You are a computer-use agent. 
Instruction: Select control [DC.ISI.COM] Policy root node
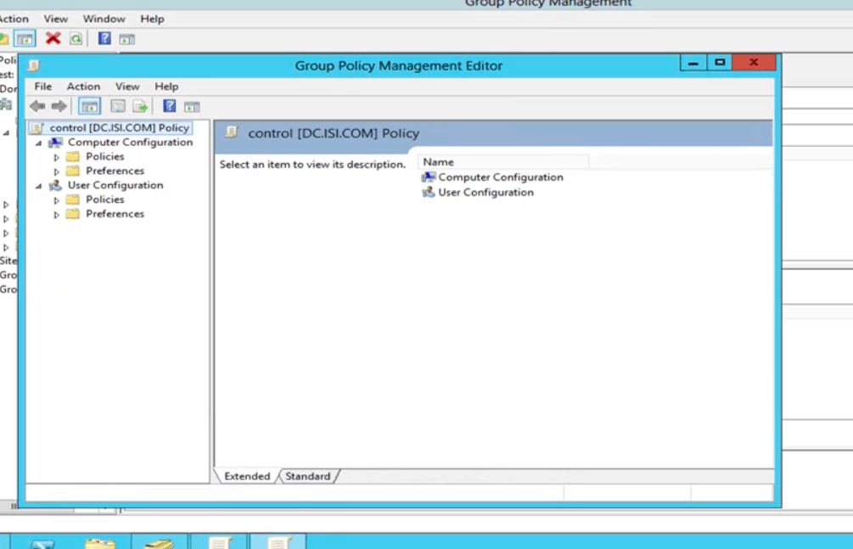click(119, 128)
